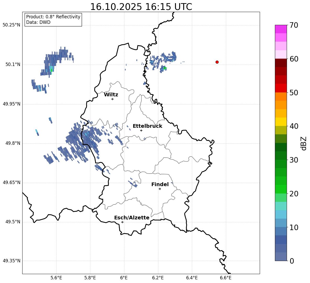Click the turquoise colorbar segment below 20
Screen dimensions: 310x283
pos(281,206)
